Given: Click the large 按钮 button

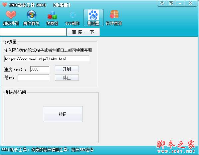Looking at the screenshot, I should [63, 114].
